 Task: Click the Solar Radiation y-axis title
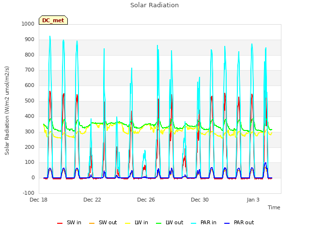[7, 111]
